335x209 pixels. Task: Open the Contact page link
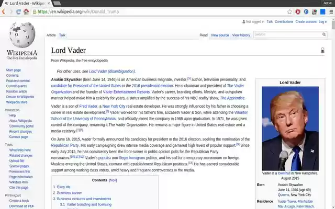(19, 137)
